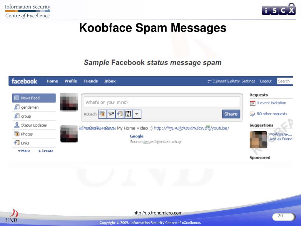
Task: Open 50 other requests
Action: [272, 114]
